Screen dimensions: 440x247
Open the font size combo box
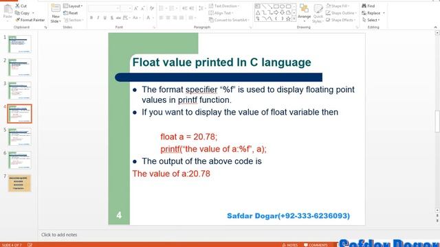pyautogui.click(x=126, y=8)
